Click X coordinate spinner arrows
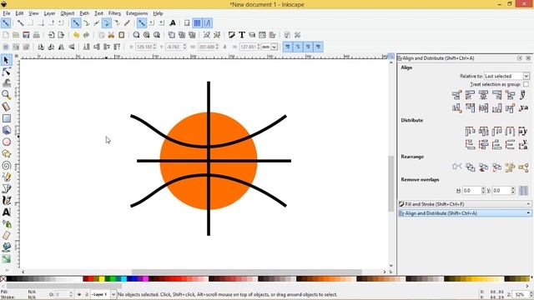Image resolution: width=534 pixels, height=300 pixels. click(x=154, y=47)
